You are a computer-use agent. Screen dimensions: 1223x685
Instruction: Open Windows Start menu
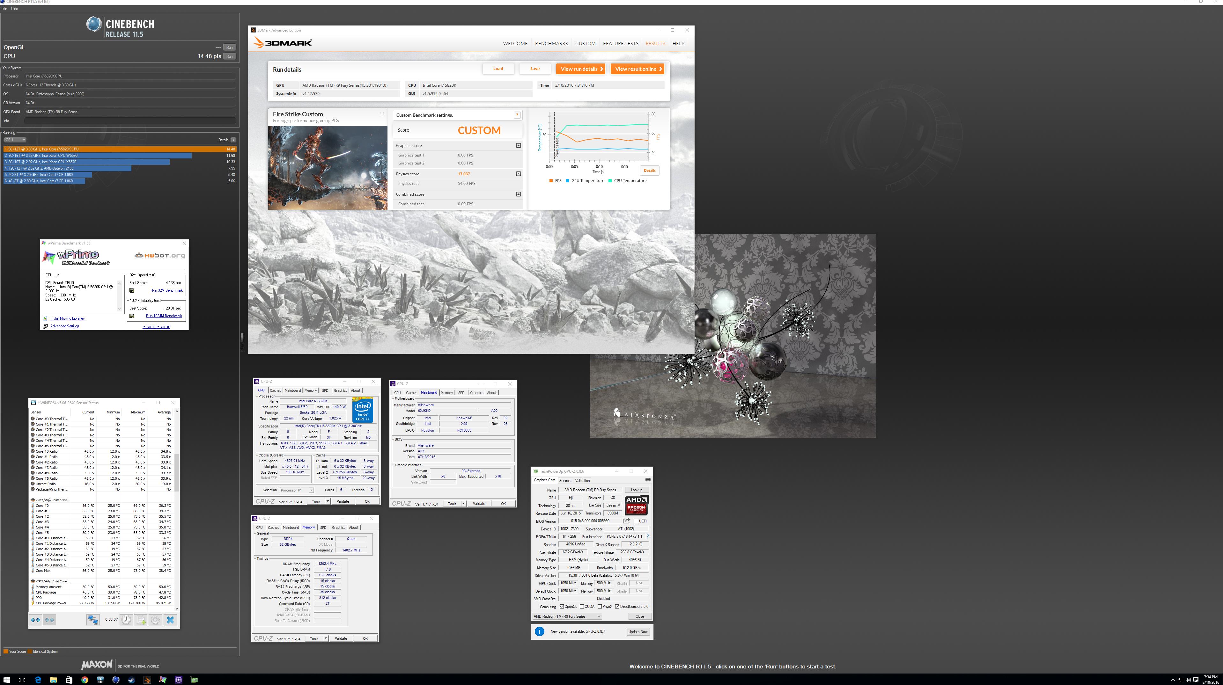pos(7,680)
